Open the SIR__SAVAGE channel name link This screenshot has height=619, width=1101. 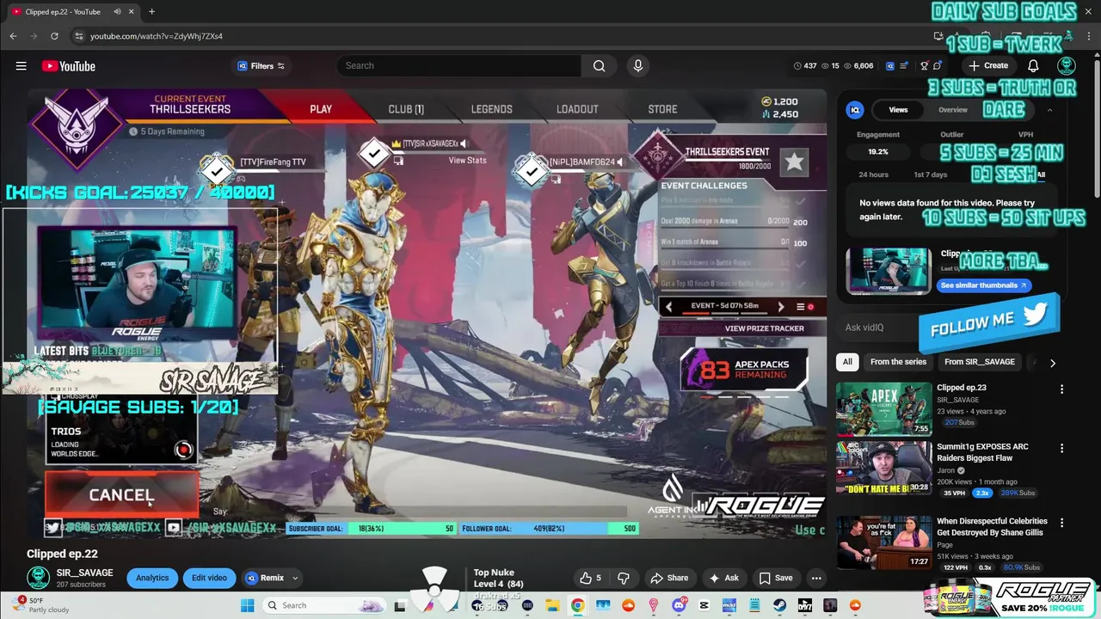[84, 573]
